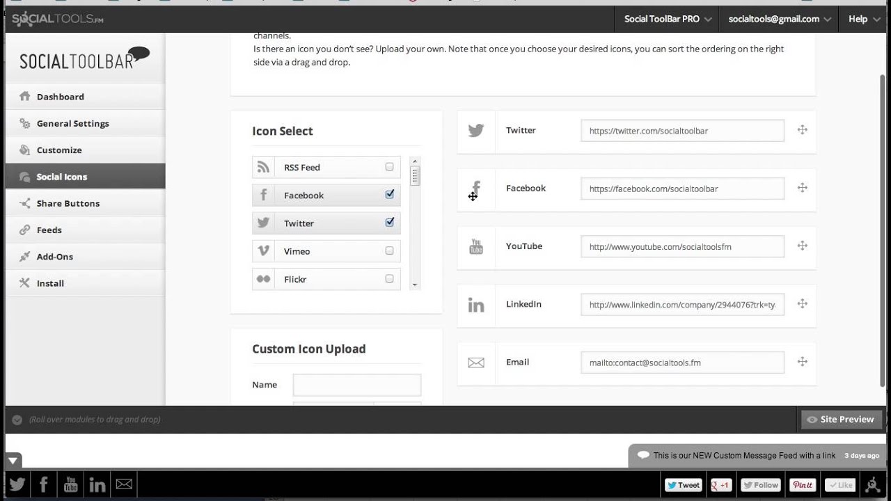Click the YouTube icon in the YouTube row

click(x=476, y=246)
